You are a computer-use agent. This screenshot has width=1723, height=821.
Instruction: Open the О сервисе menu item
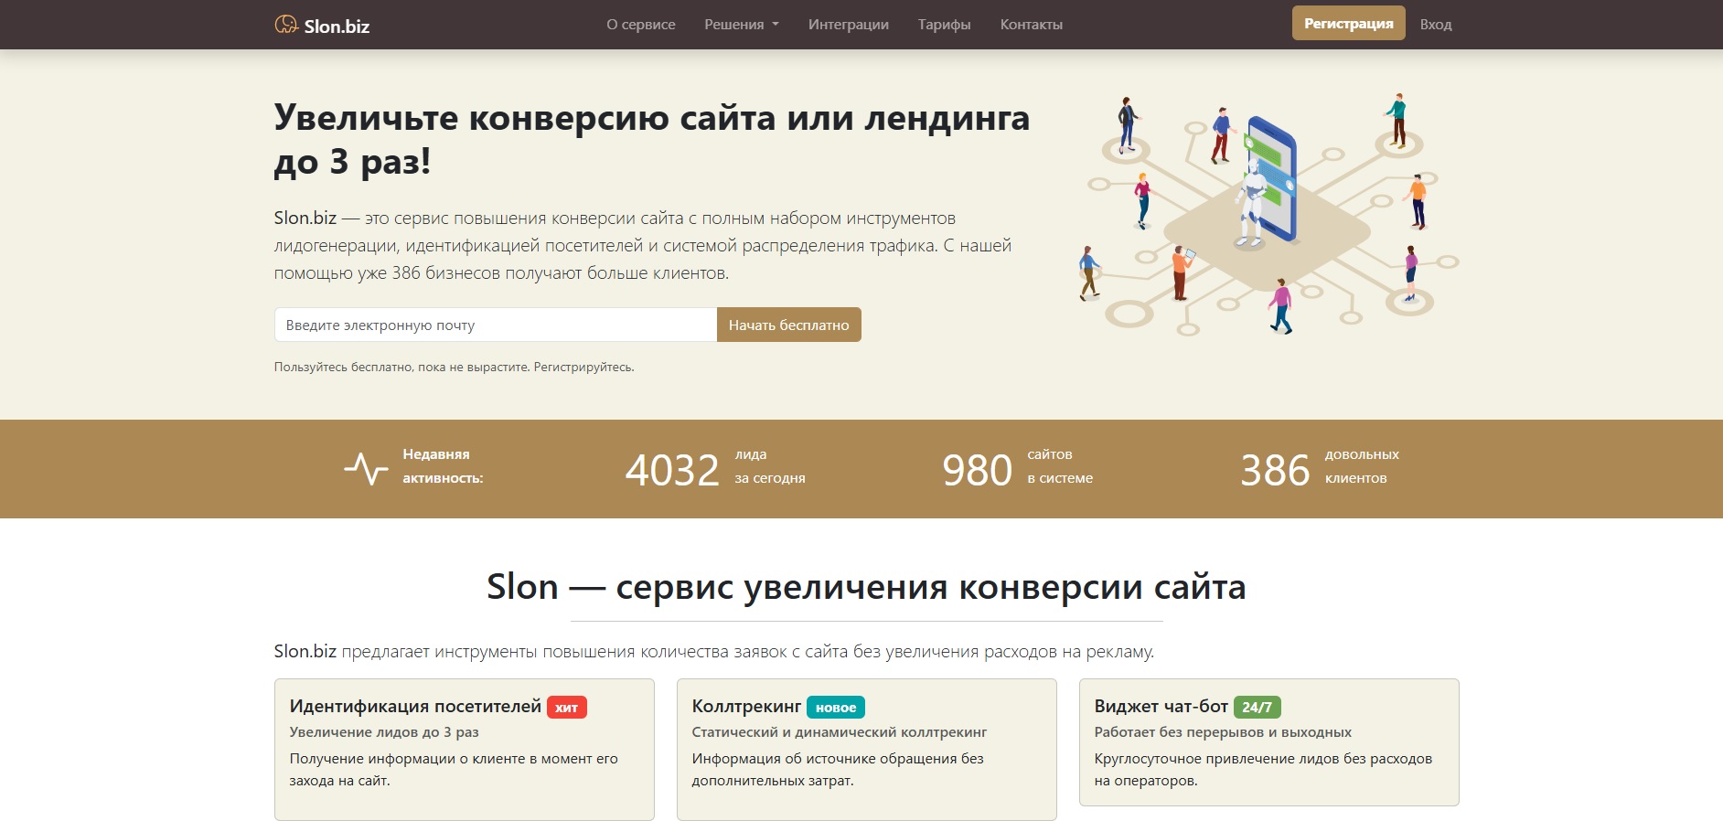pos(641,25)
